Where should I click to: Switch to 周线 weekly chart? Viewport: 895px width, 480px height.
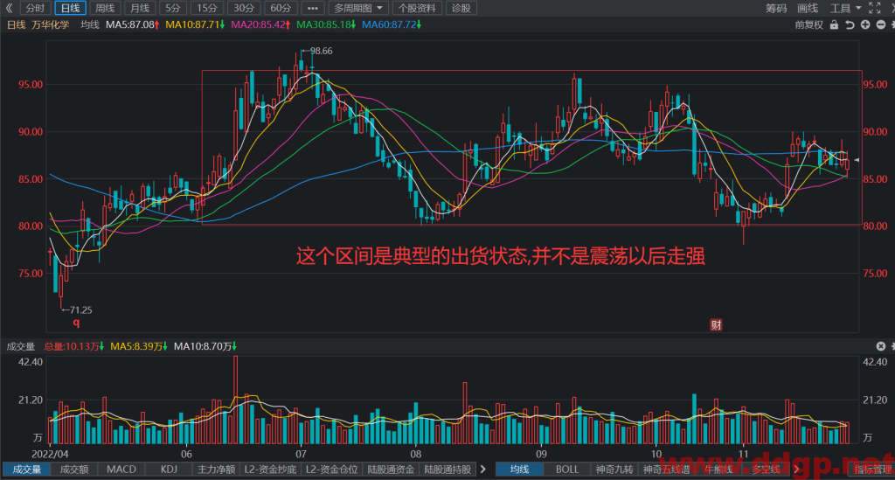105,8
